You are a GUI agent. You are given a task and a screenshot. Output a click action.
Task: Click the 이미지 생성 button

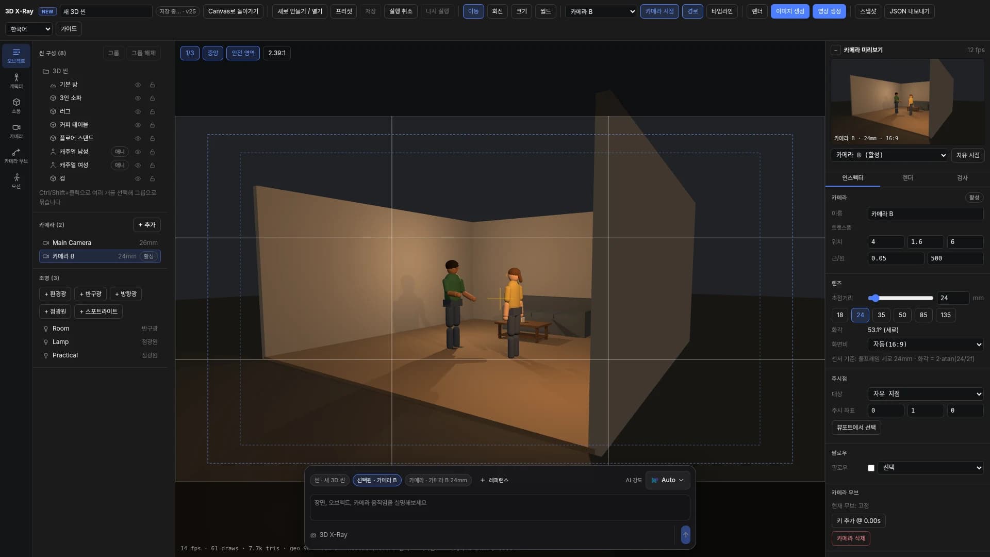(790, 11)
